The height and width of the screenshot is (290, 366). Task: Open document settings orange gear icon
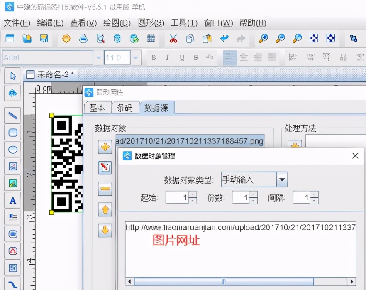[66, 38]
